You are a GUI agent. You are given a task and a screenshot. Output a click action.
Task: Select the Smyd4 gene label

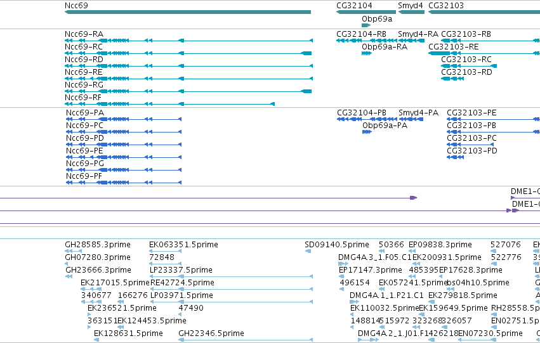410,6
